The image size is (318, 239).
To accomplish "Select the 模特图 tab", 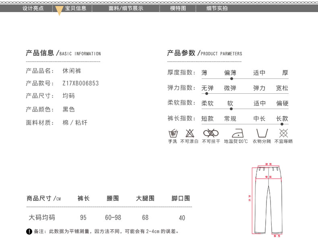I will point(178,8).
